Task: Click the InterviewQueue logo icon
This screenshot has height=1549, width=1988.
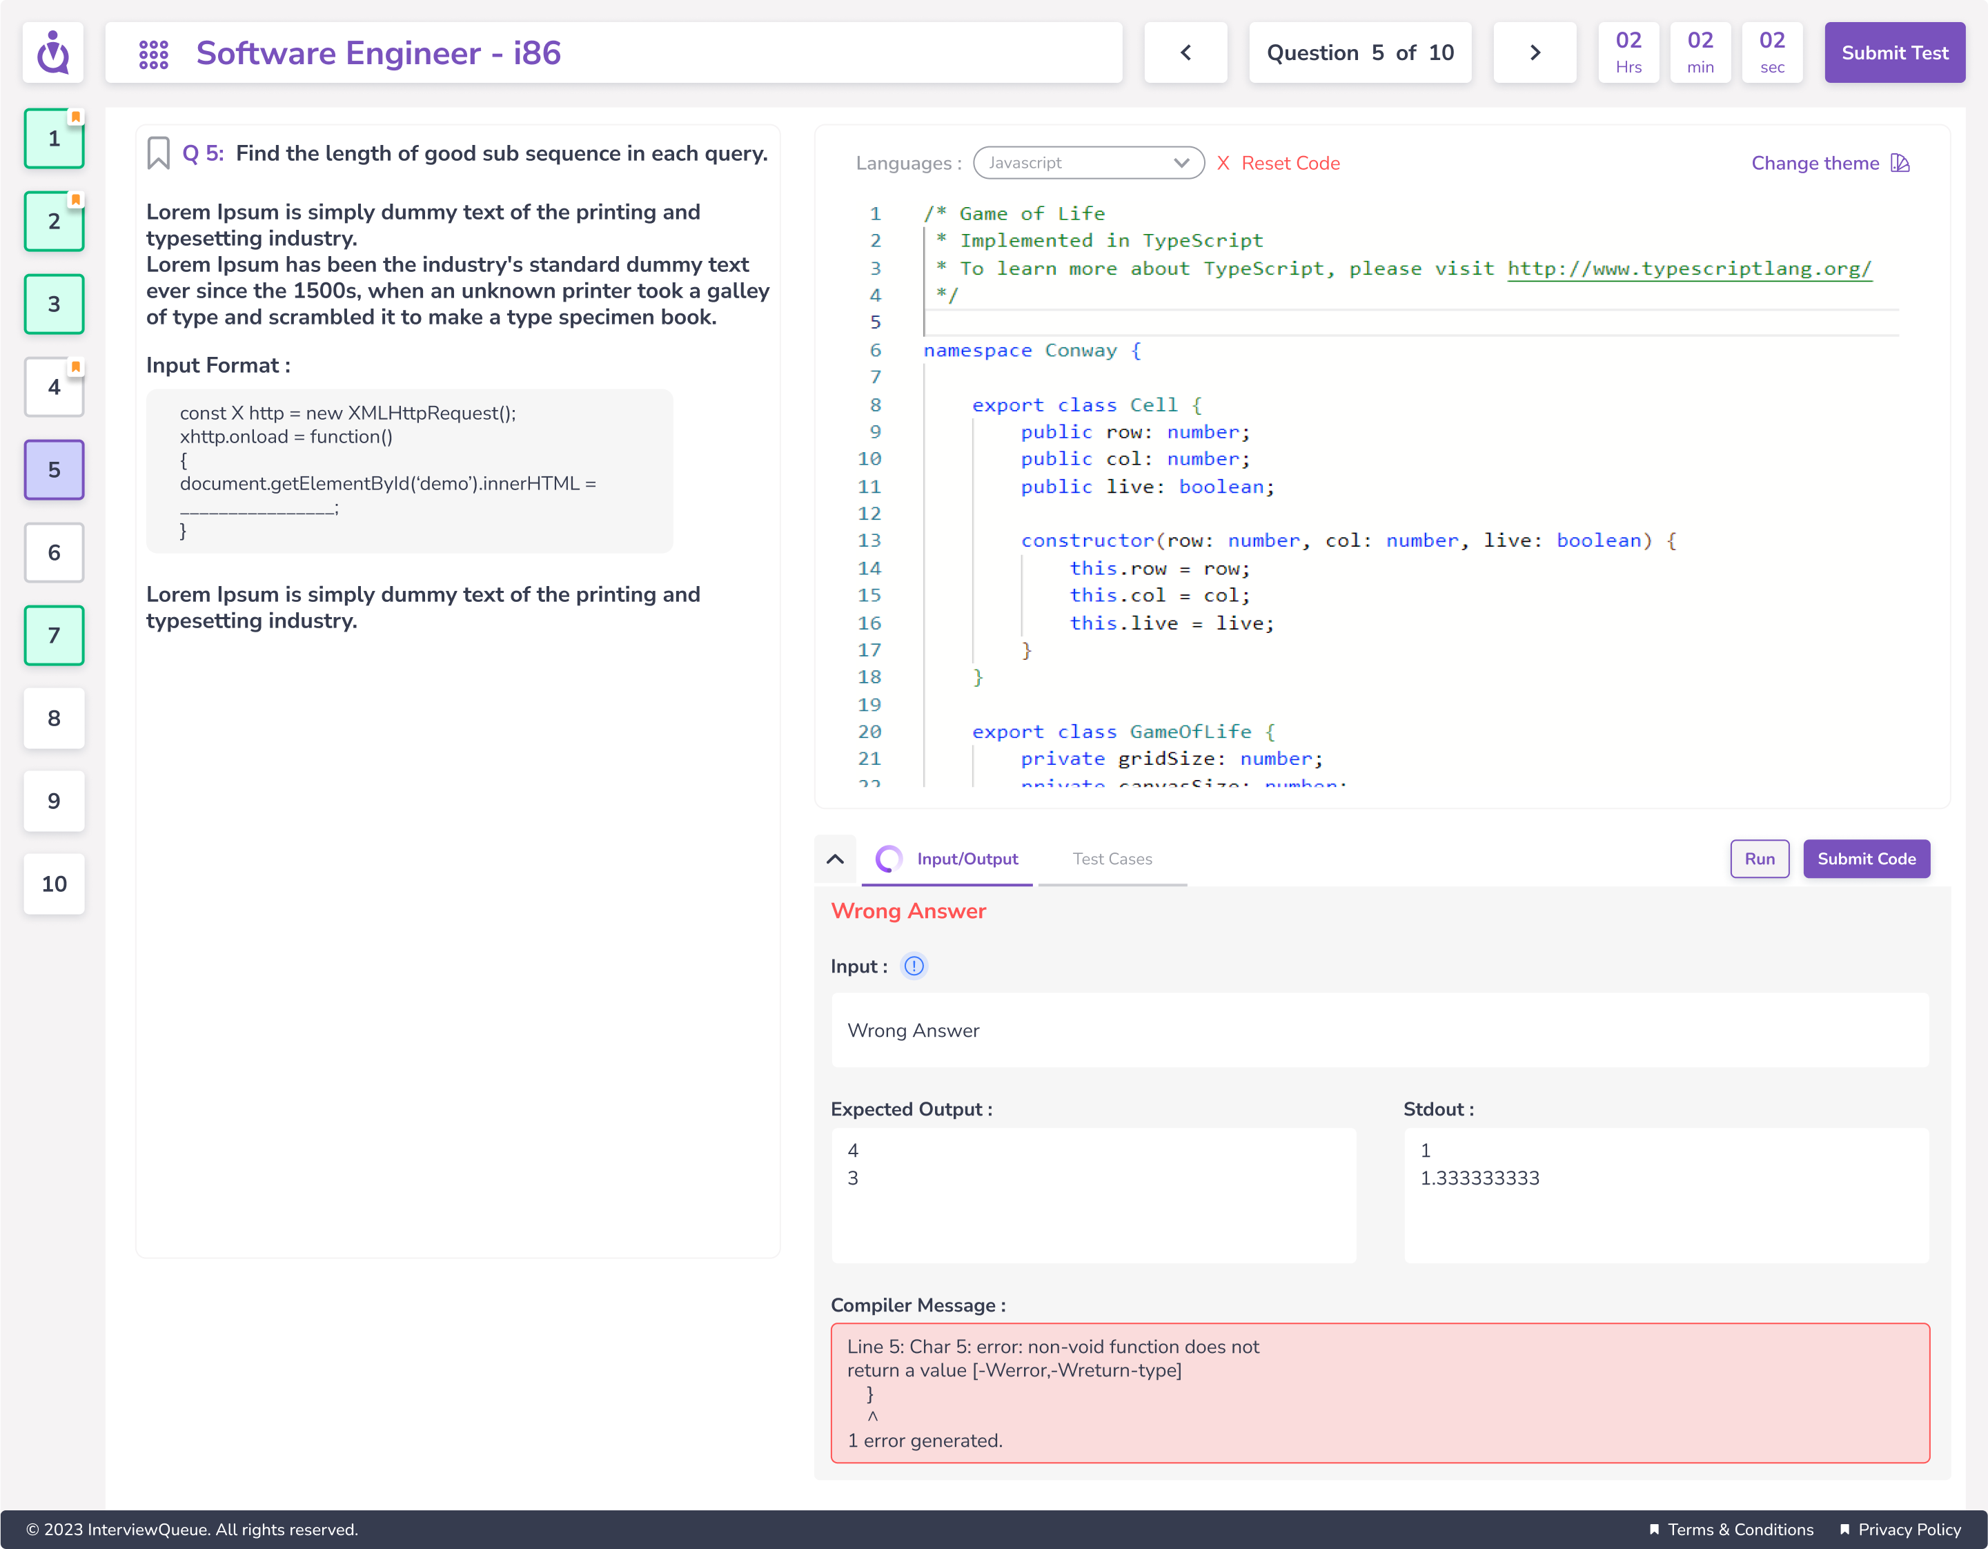Action: 53,53
